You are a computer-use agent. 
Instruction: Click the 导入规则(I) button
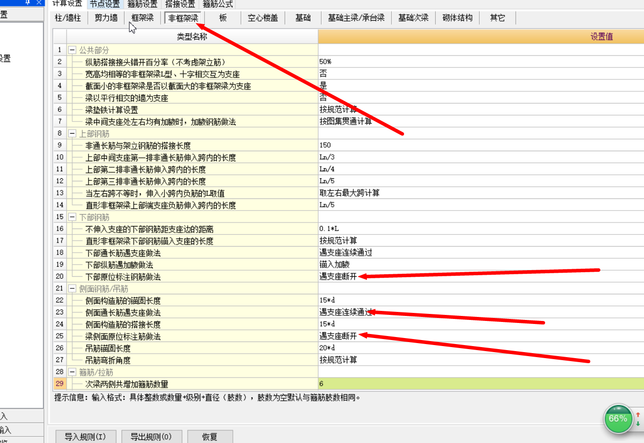pyautogui.click(x=85, y=436)
